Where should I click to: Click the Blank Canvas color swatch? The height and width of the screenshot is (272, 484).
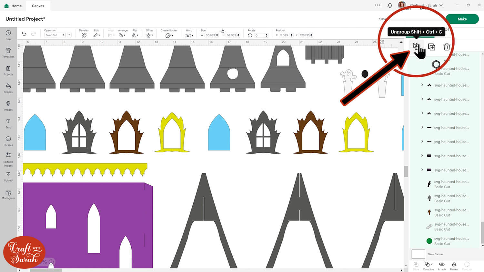pyautogui.click(x=418, y=254)
